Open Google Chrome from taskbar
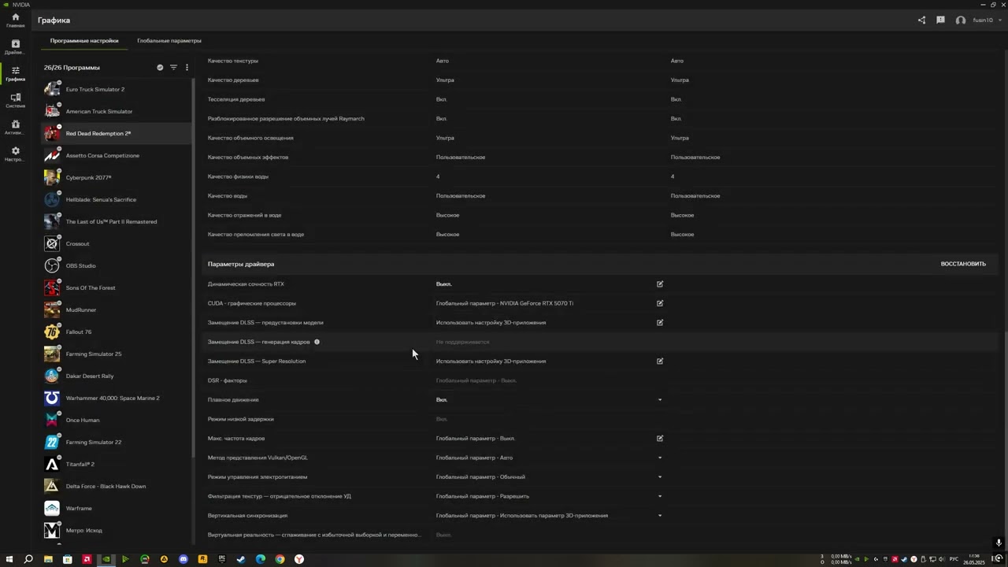Viewport: 1008px width, 567px height. pos(280,559)
